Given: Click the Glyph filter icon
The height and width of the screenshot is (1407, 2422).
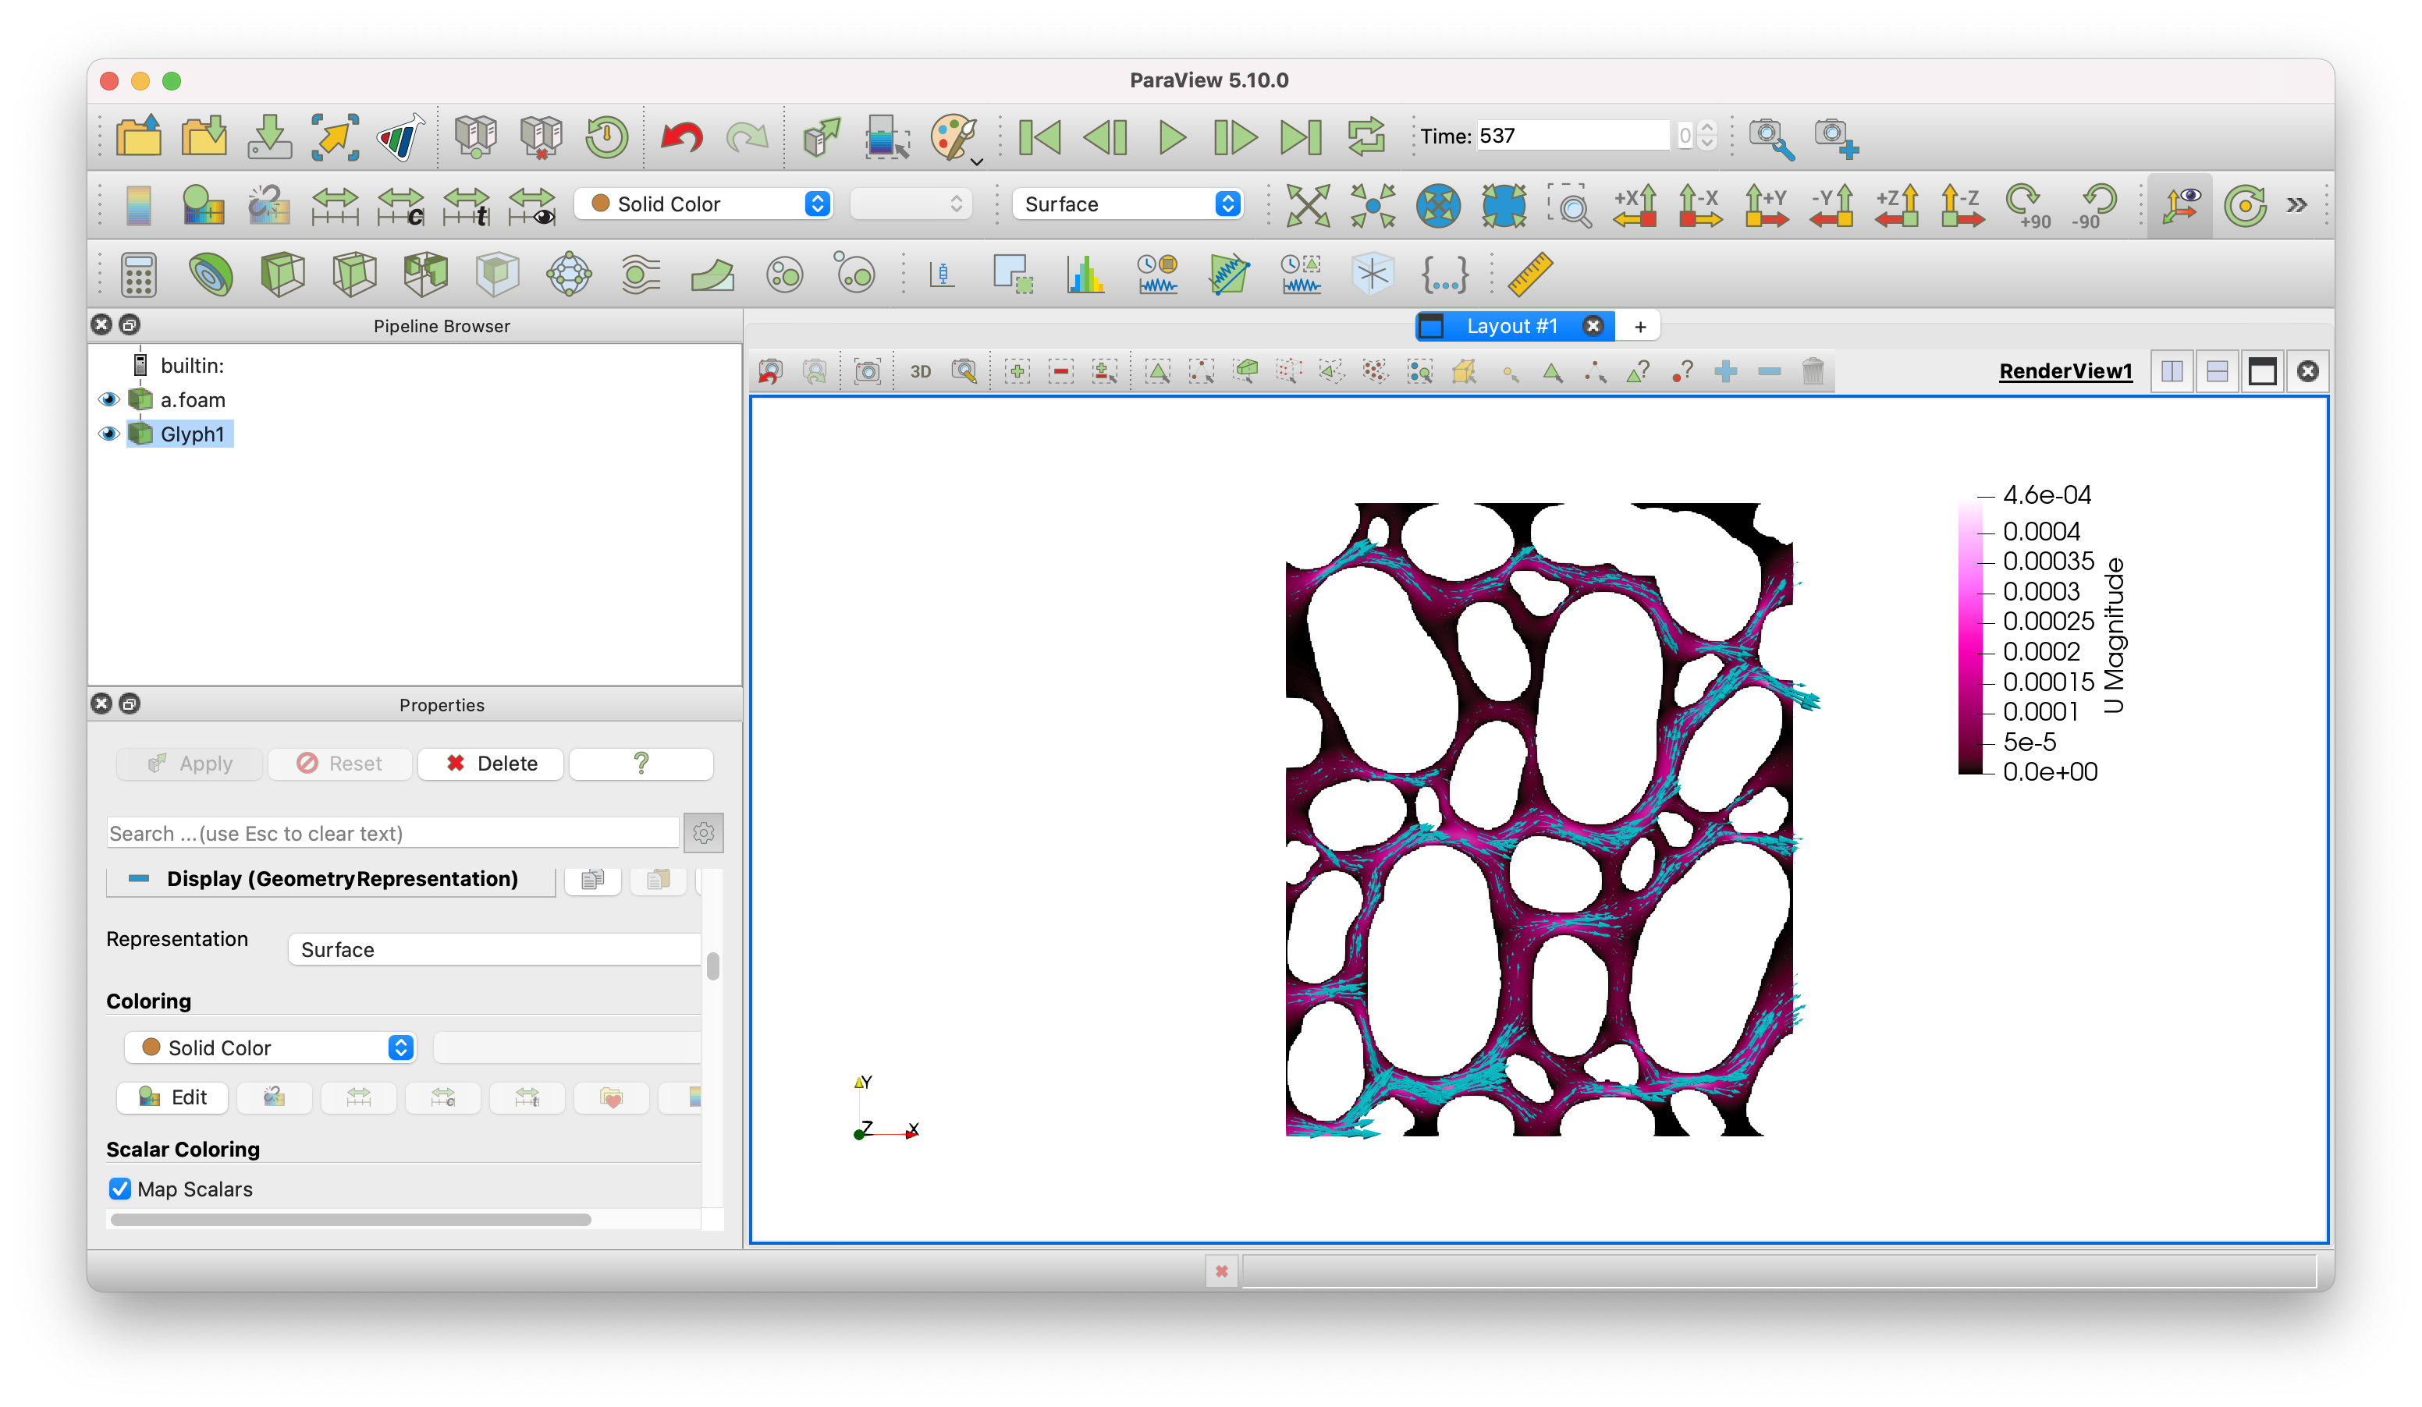Looking at the screenshot, I should tap(569, 275).
